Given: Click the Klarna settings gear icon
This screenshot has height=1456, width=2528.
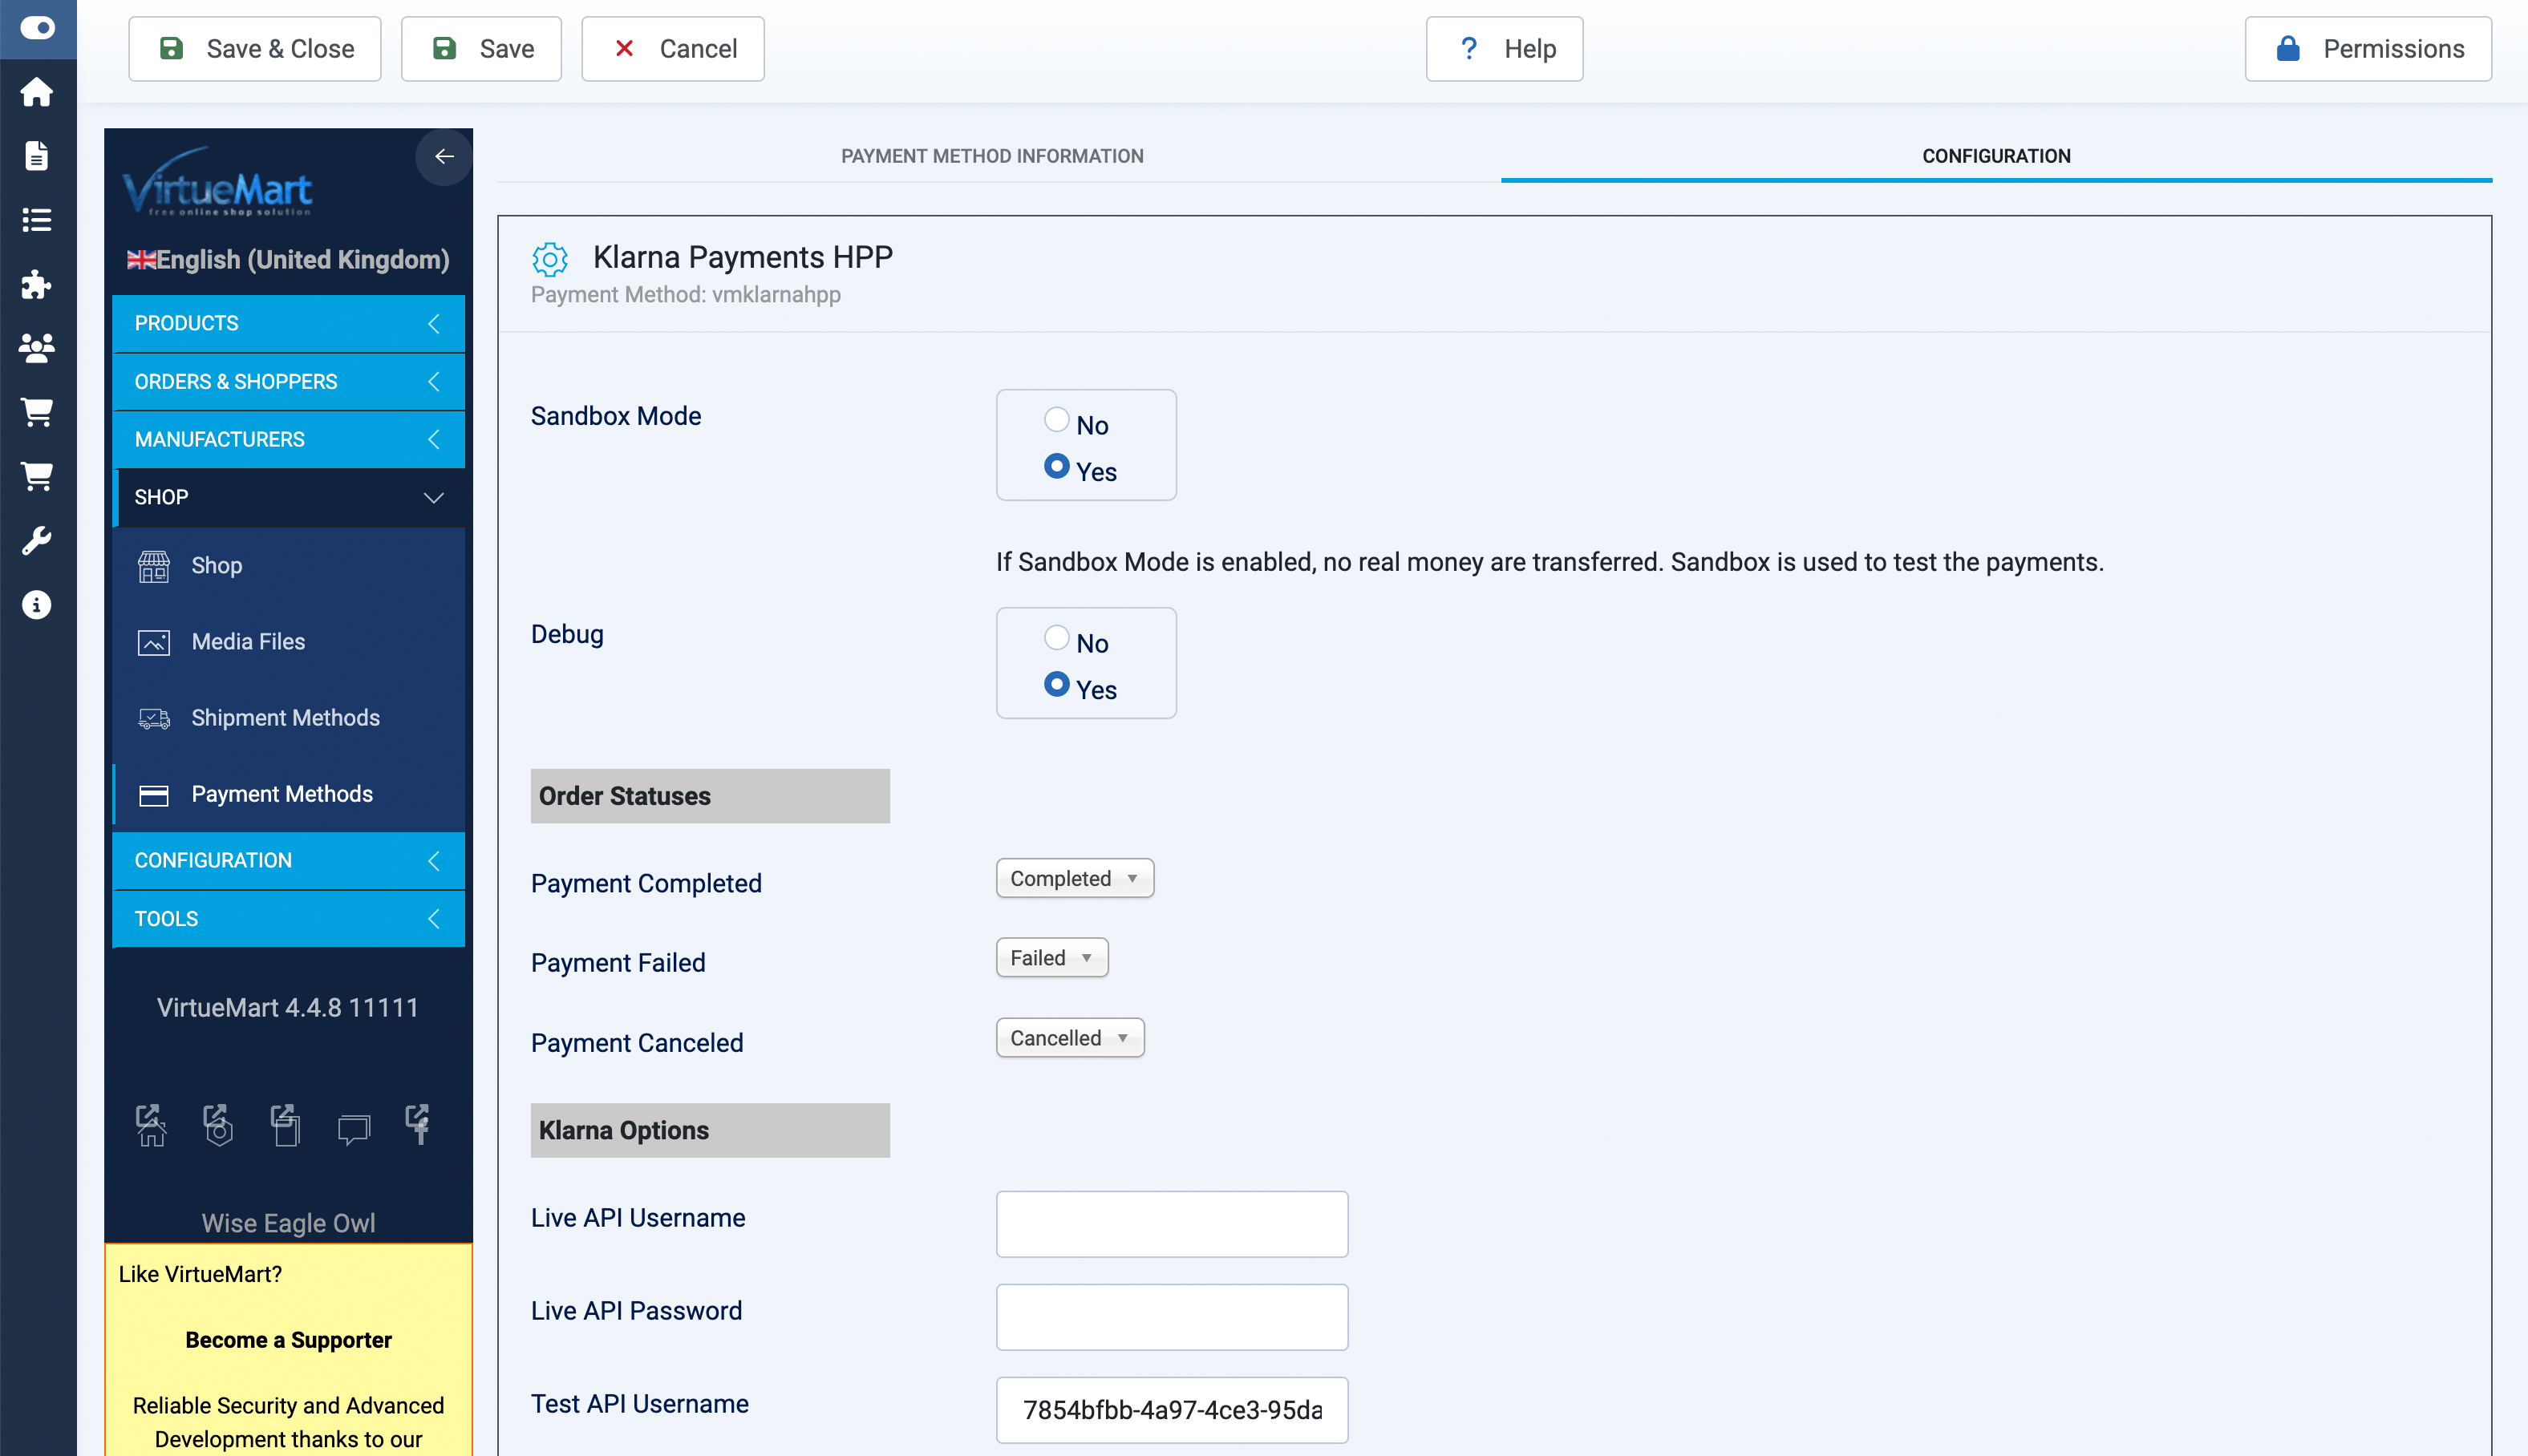Looking at the screenshot, I should tap(550, 259).
